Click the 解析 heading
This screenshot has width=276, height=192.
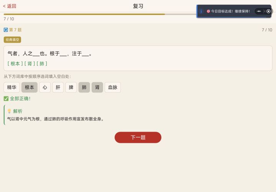point(18,111)
